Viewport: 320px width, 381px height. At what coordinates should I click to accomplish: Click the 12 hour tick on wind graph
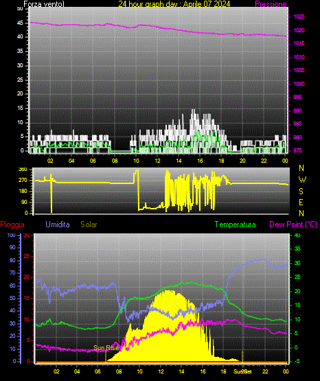[157, 161]
